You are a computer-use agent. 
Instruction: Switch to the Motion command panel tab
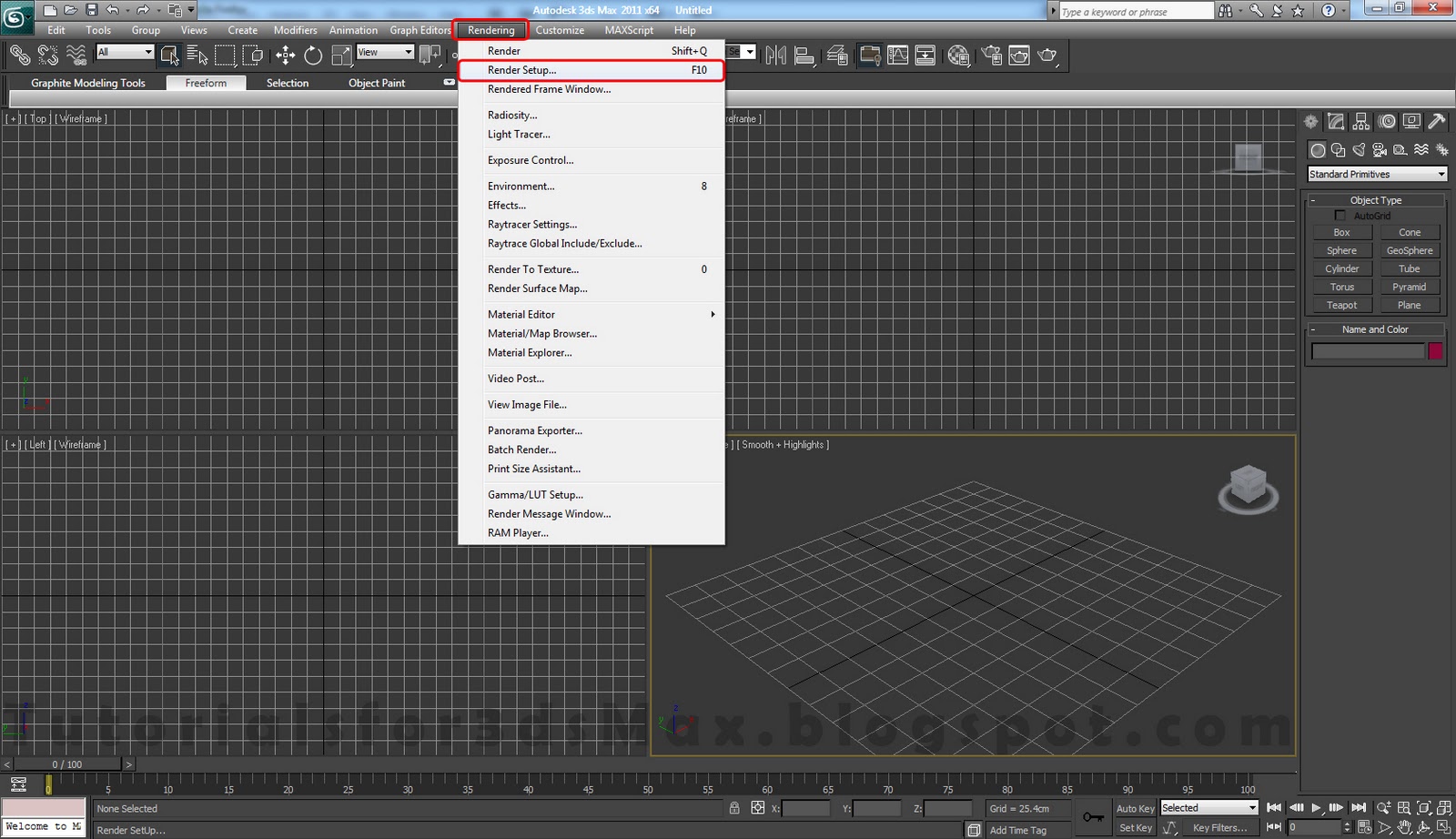(1387, 121)
